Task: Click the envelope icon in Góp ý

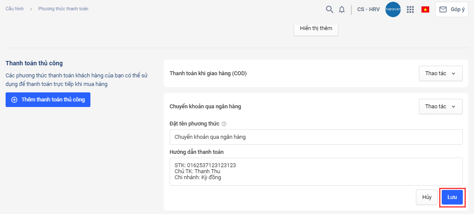Action: pos(443,9)
